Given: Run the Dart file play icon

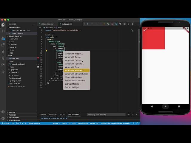Looking at the screenshot, I should pyautogui.click(x=128, y=24).
